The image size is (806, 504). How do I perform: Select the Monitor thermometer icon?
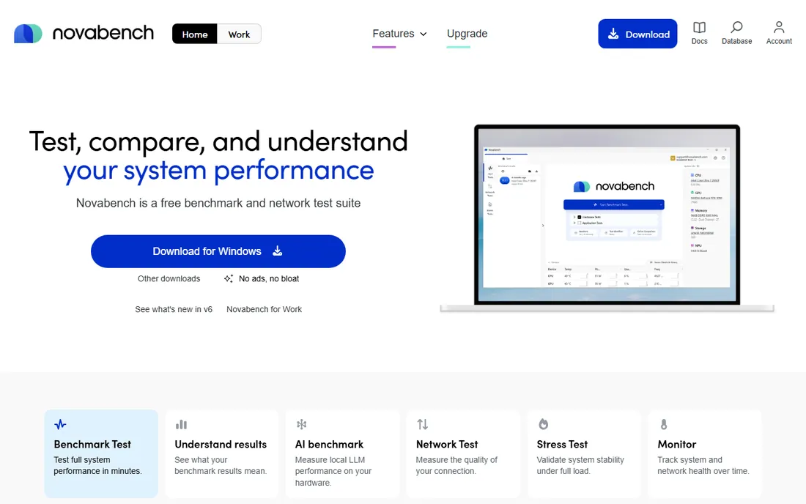pos(664,424)
